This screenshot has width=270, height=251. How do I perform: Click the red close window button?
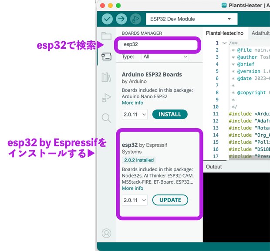(102, 6)
